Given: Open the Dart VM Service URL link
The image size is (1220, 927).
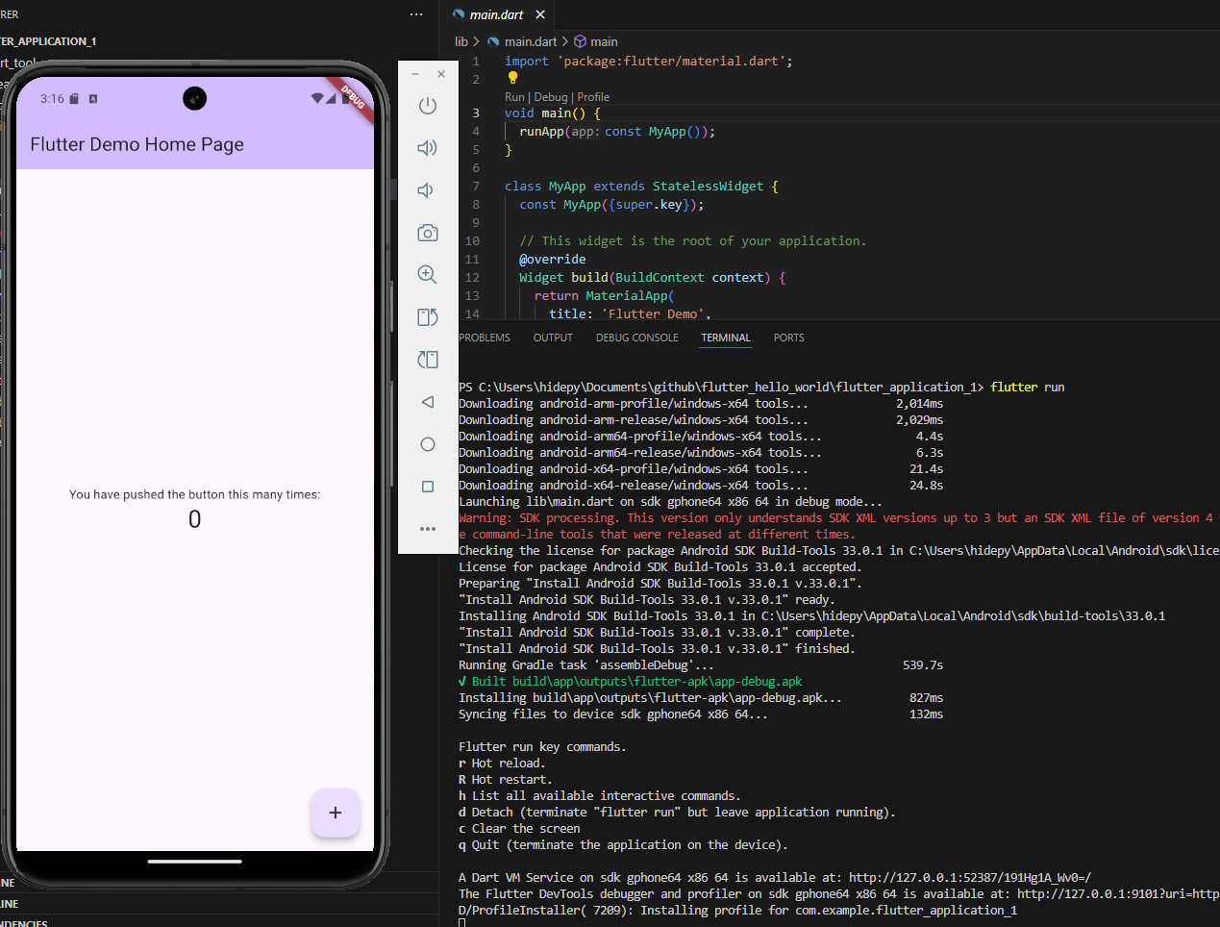Looking at the screenshot, I should (970, 878).
